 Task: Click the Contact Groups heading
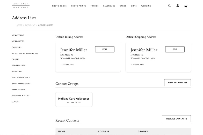point(67,84)
